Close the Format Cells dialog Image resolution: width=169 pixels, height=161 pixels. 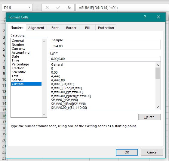(x=158, y=17)
